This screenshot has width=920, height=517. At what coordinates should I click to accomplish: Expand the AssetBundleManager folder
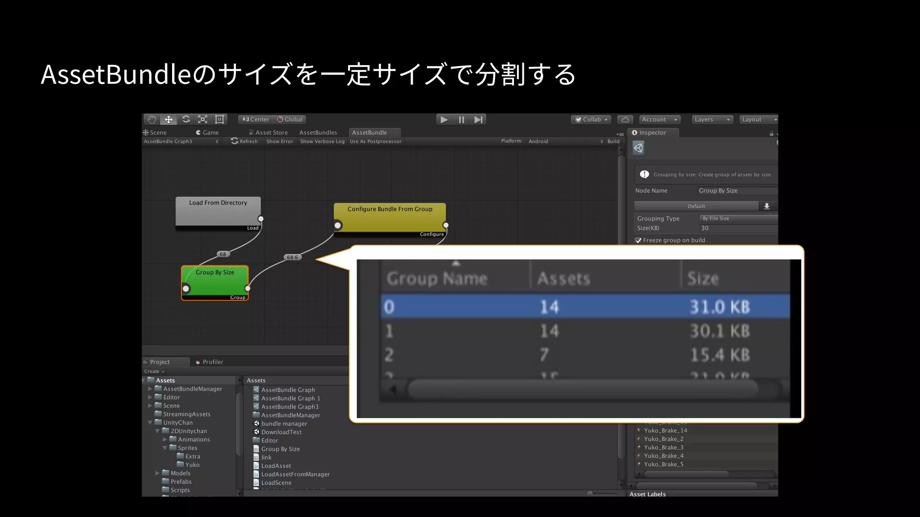click(150, 389)
